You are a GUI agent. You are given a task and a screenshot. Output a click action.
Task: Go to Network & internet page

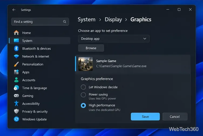click(40, 56)
